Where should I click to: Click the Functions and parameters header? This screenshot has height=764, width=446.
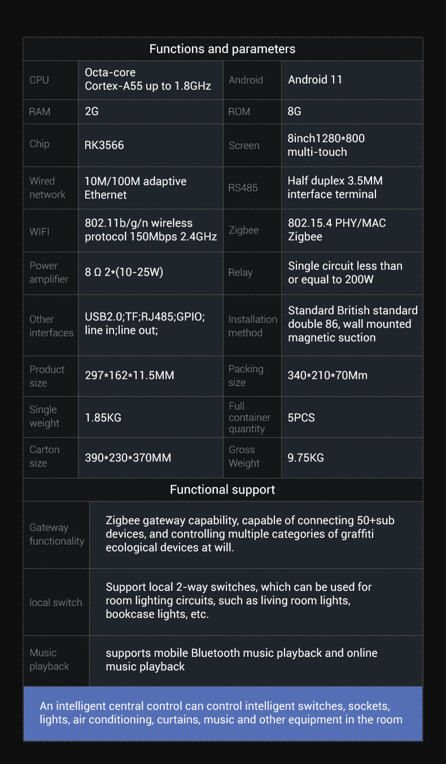tap(222, 49)
